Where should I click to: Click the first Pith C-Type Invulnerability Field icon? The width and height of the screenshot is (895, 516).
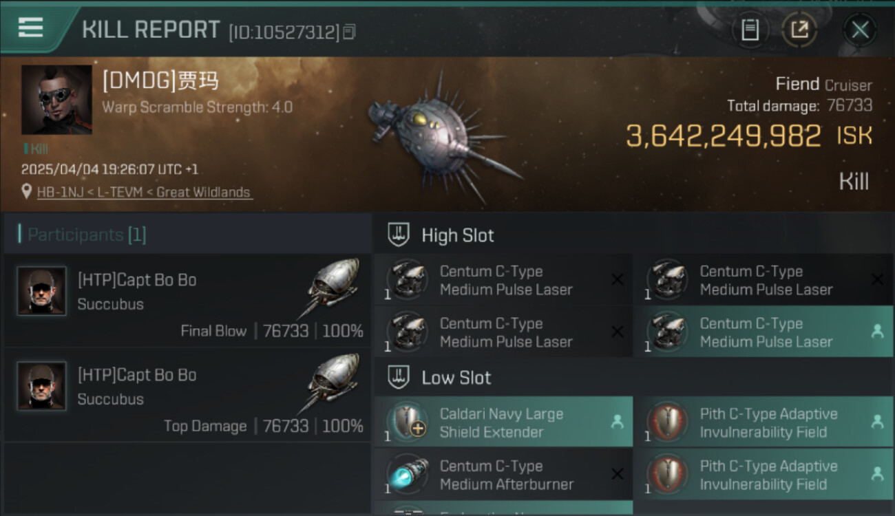[x=667, y=422]
